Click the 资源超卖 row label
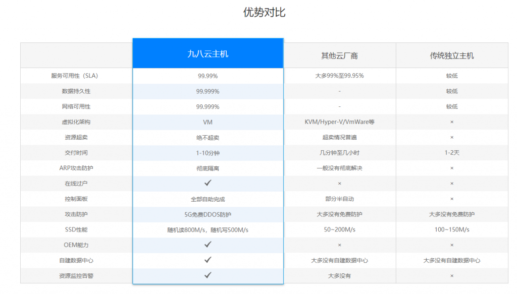This screenshot has width=517, height=294. coord(76,137)
